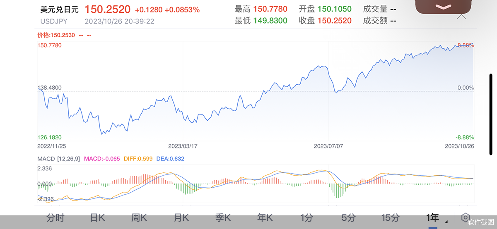Switch to the 分时 chart tab
The height and width of the screenshot is (229, 497).
(x=55, y=217)
